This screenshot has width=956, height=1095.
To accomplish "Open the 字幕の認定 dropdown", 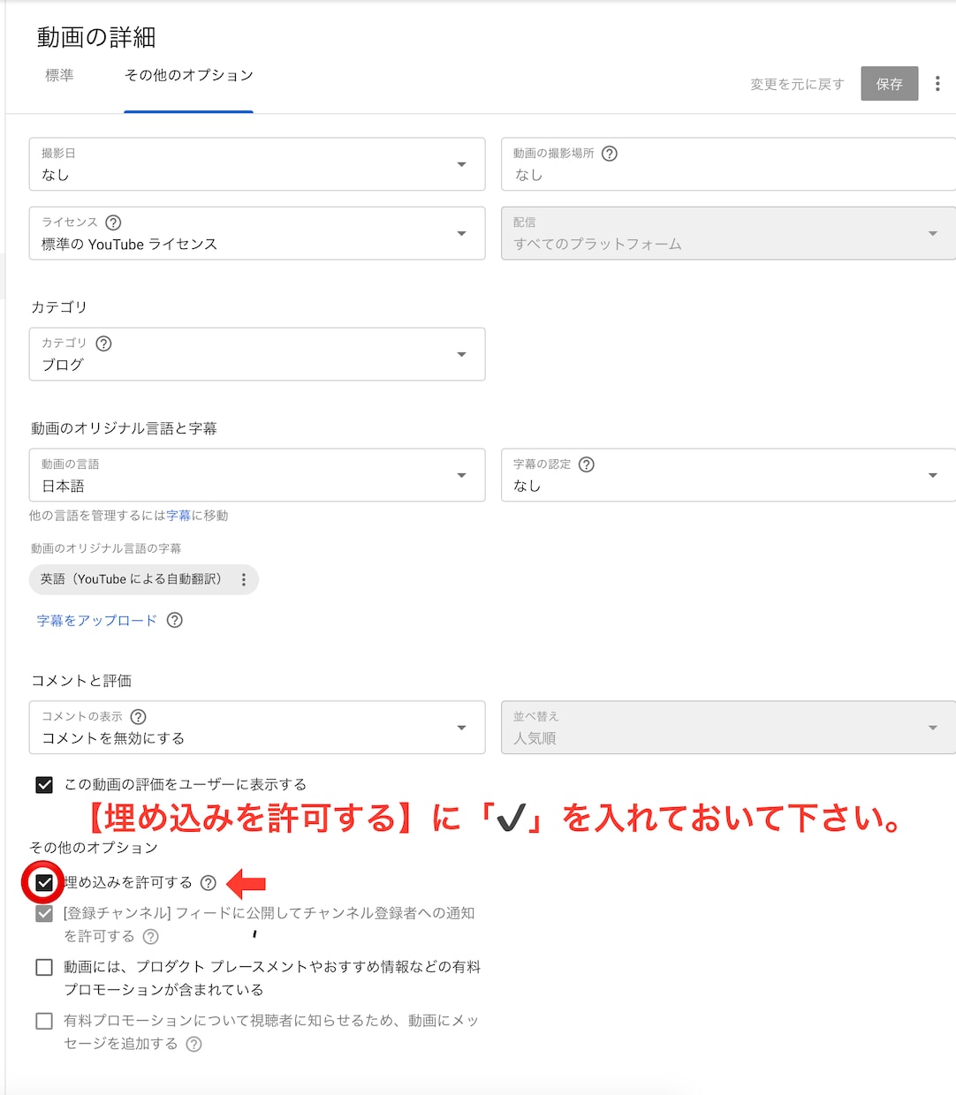I will click(x=728, y=475).
